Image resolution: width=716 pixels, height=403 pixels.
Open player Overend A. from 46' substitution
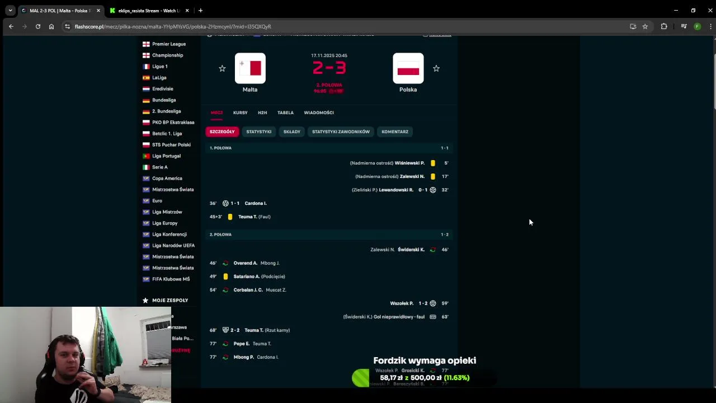click(246, 263)
